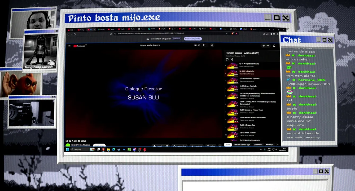
Task: Click the video title 'Ep 02 A Lei da Selva'
Action: tap(76, 141)
